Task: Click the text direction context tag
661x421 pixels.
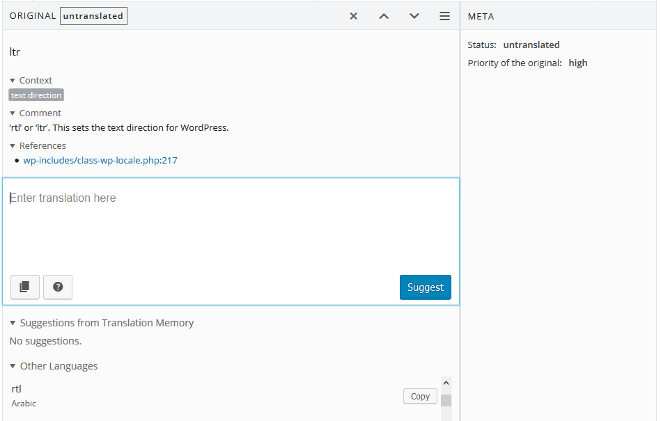Action: click(x=36, y=95)
